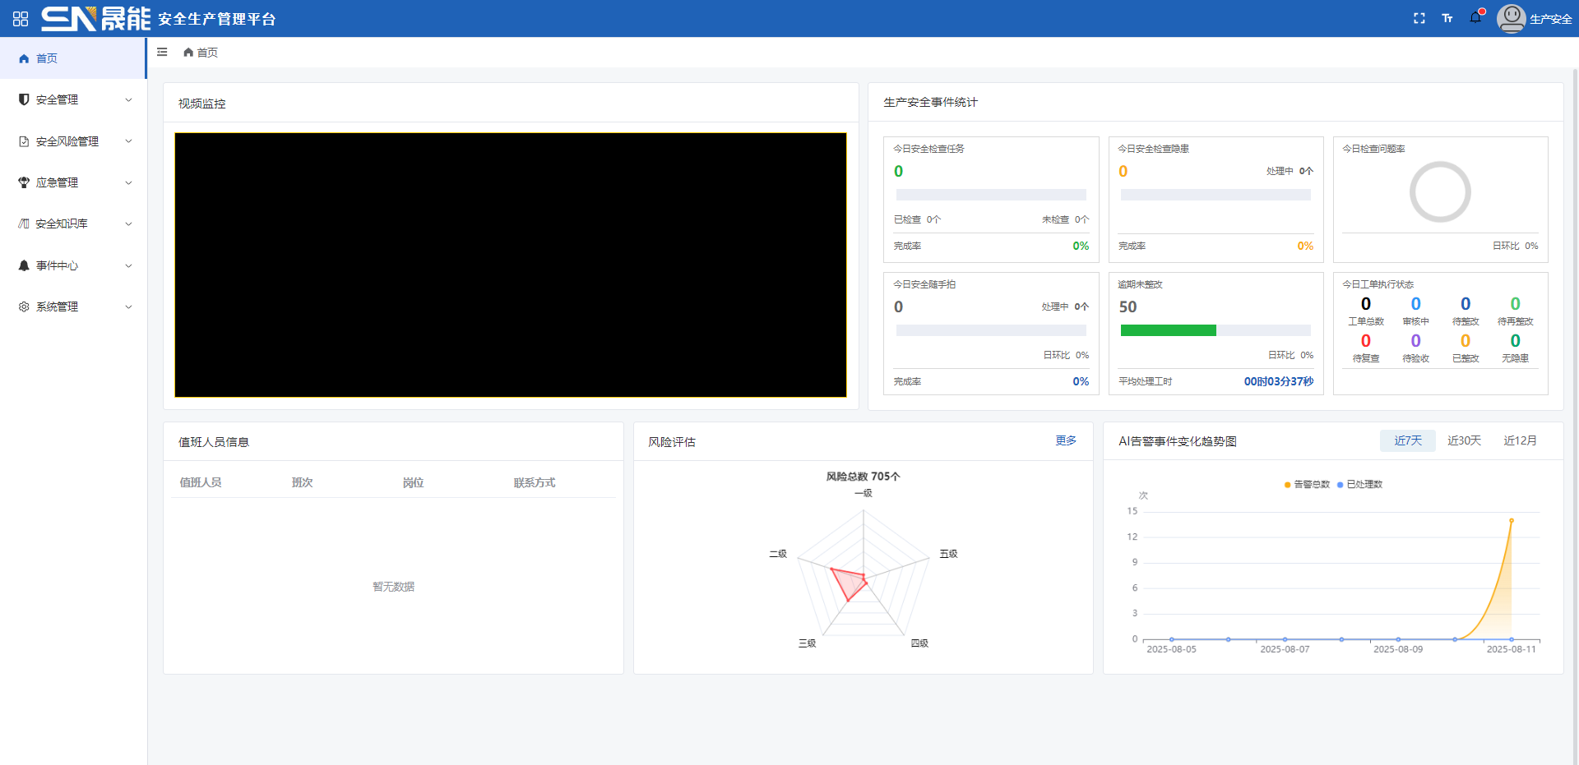Open the notification bell
The image size is (1579, 765).
click(x=1475, y=17)
